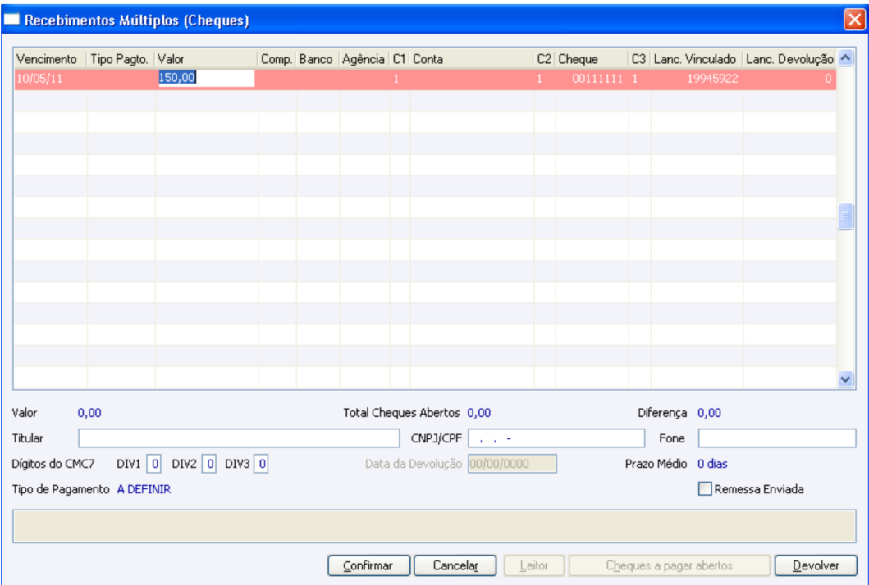Click the Valor cell editing 150,00
Image resolution: width=869 pixels, height=585 pixels.
(206, 78)
